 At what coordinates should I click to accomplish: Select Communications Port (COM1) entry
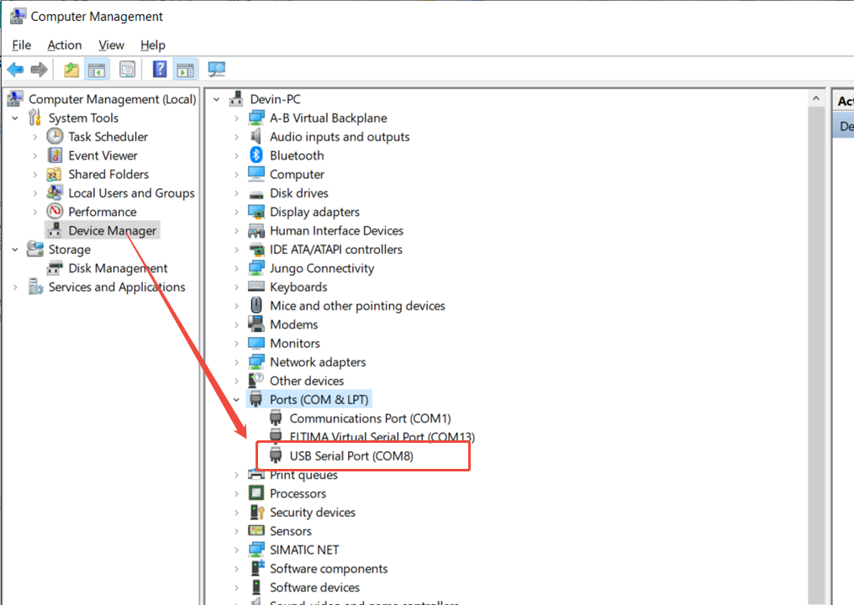[370, 418]
